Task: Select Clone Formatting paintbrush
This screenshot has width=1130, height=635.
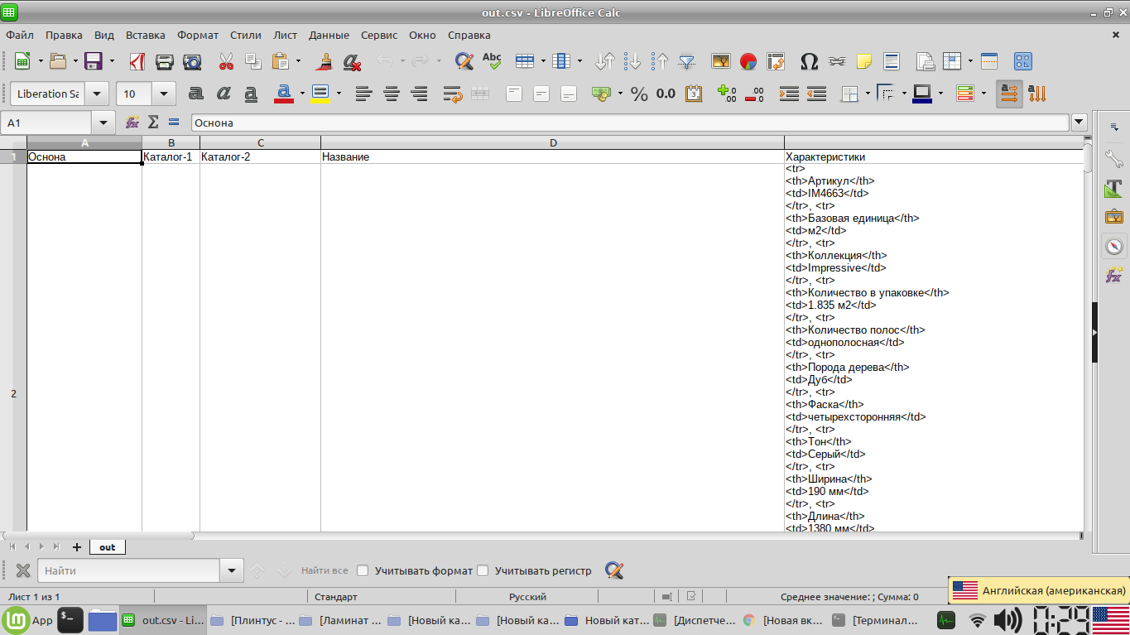Action: point(325,61)
